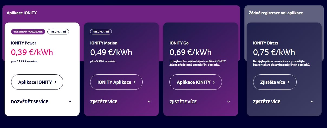The height and width of the screenshot is (128, 327).
Task: Click the Aplikace IONITY button under IONITY Go
Action: coord(195,82)
